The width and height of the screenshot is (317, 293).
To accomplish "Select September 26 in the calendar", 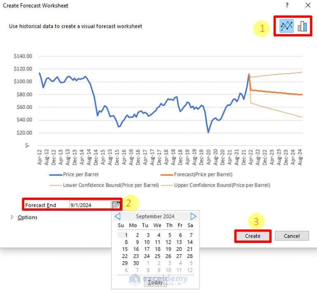I will tap(168, 256).
